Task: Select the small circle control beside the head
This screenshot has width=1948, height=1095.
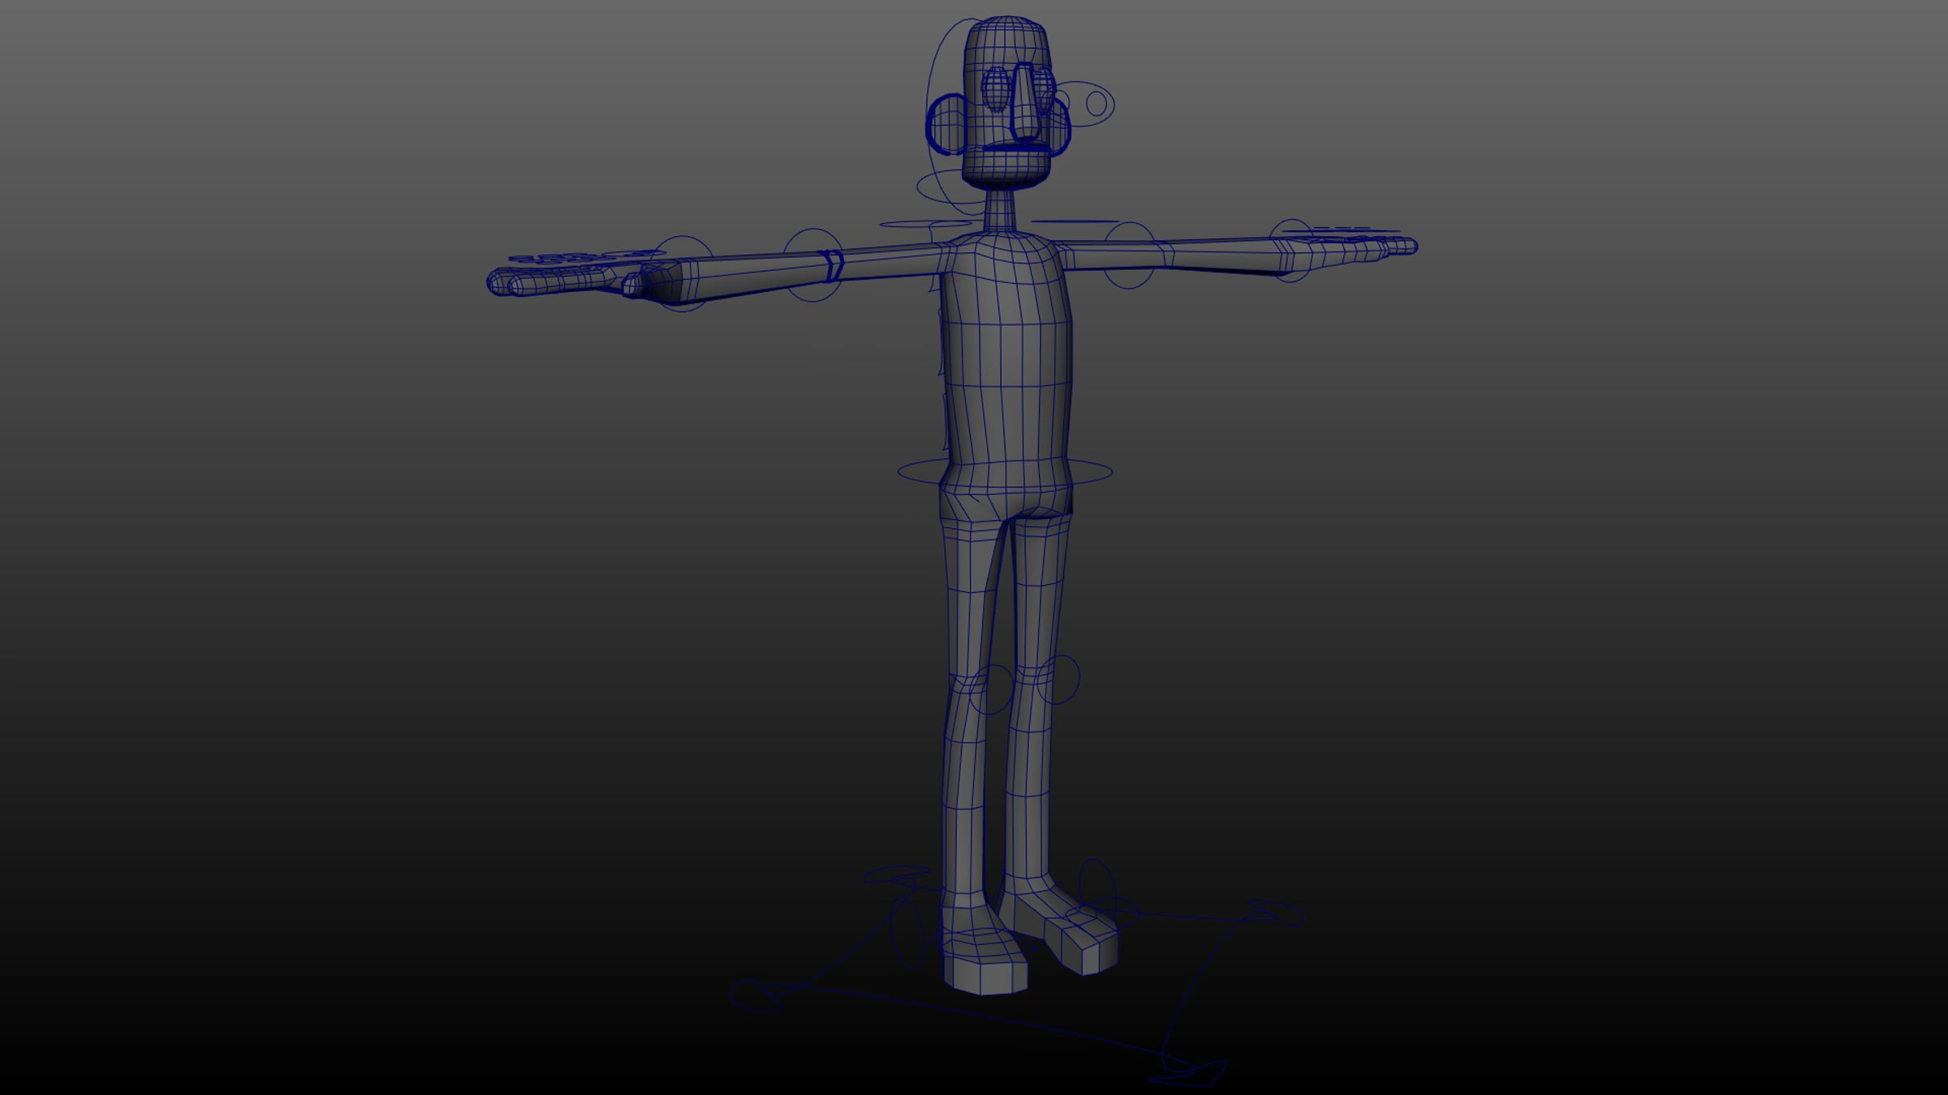Action: pyautogui.click(x=1096, y=104)
